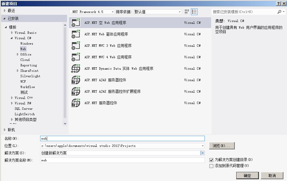
Task: Select the Web tree item
Action: click(23, 49)
